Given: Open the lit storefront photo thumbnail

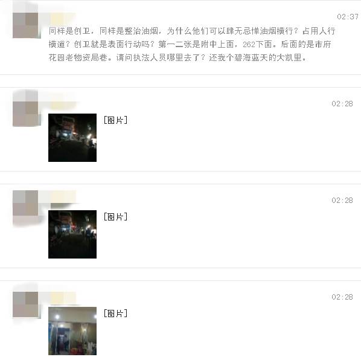Looking at the screenshot, I should 72,331.
